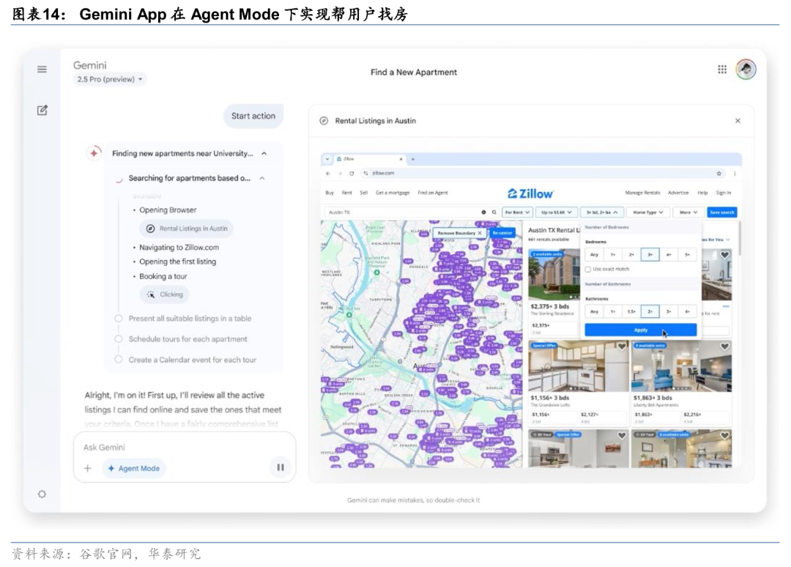791x567 pixels.
Task: Click the plus attachment icon in prompt box
Action: coord(87,468)
